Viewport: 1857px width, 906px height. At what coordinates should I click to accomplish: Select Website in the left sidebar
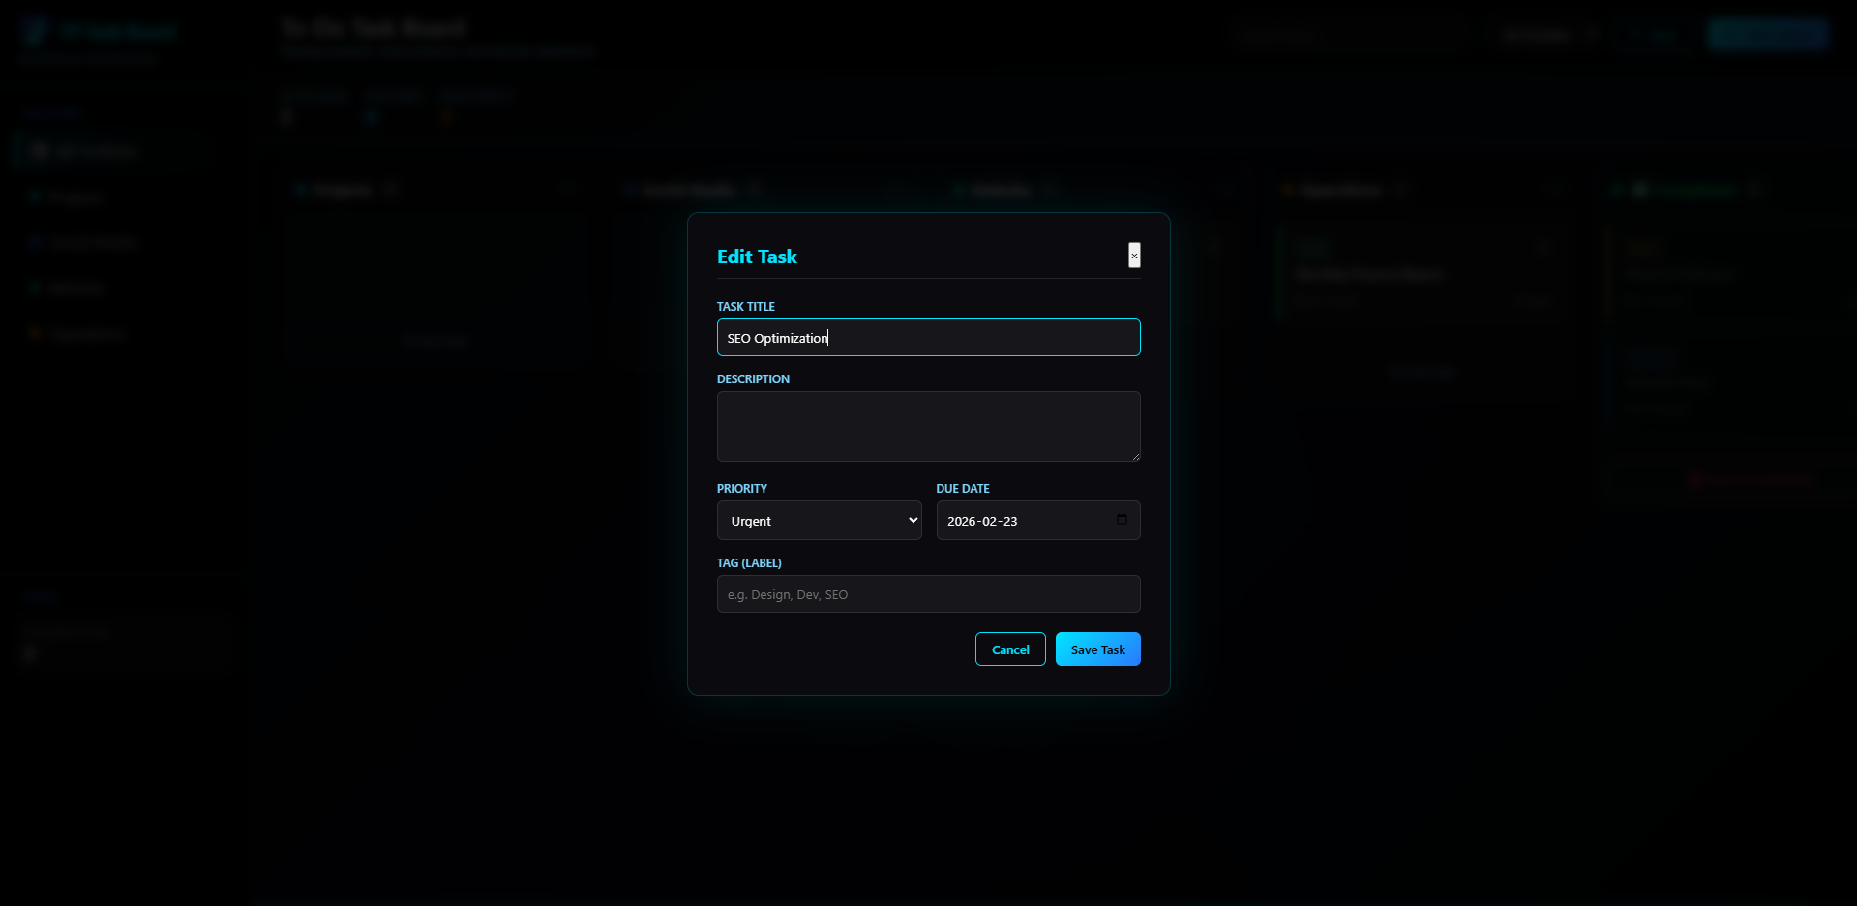[x=75, y=287]
